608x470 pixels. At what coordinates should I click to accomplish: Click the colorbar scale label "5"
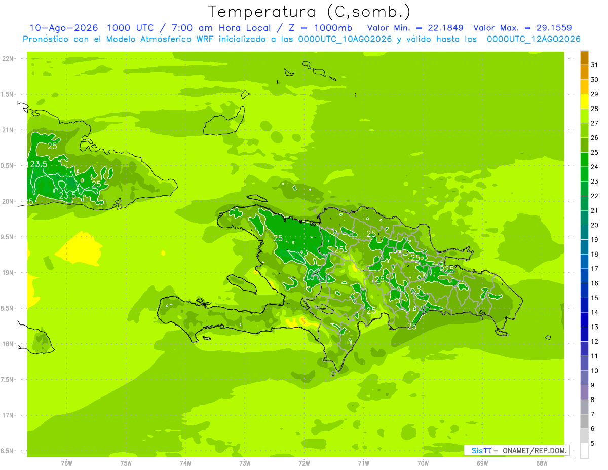(x=593, y=444)
